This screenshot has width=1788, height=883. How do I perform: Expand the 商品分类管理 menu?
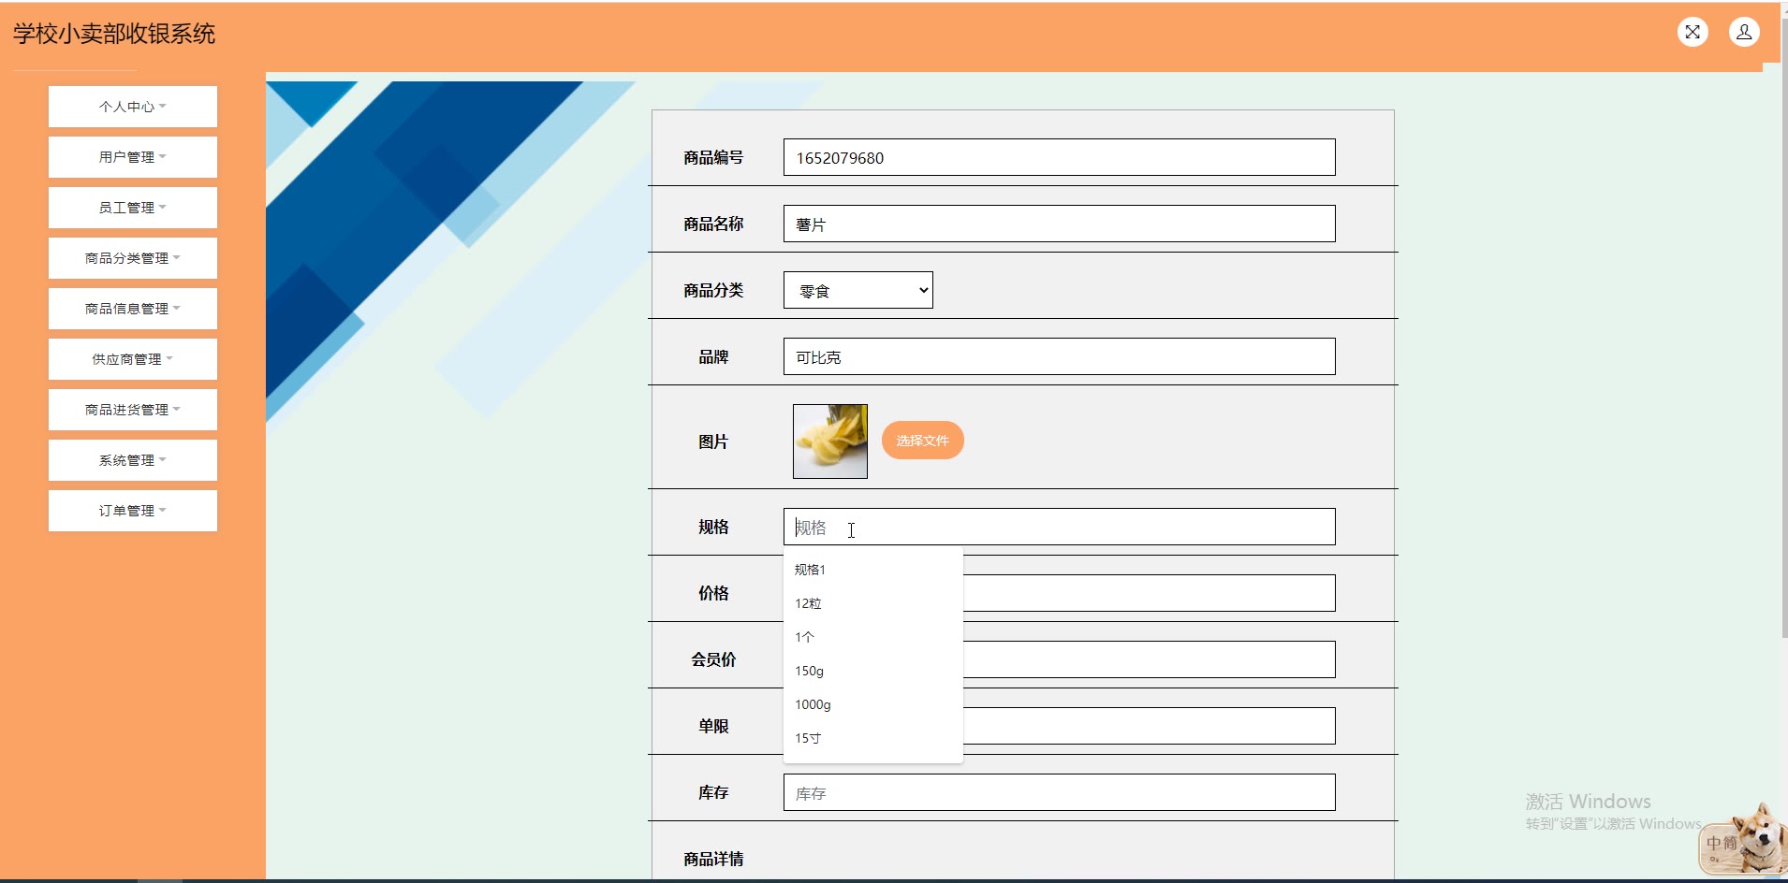pyautogui.click(x=133, y=258)
